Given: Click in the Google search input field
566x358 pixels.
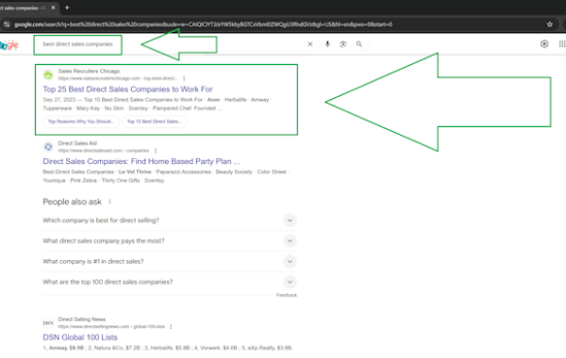Looking at the screenshot, I should (174, 44).
